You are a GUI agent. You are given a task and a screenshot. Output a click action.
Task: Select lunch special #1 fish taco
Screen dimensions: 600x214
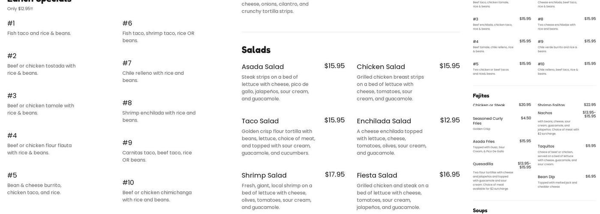coord(11,24)
